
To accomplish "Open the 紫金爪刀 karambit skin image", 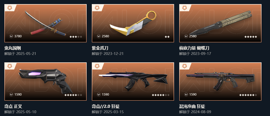I will [133, 23].
